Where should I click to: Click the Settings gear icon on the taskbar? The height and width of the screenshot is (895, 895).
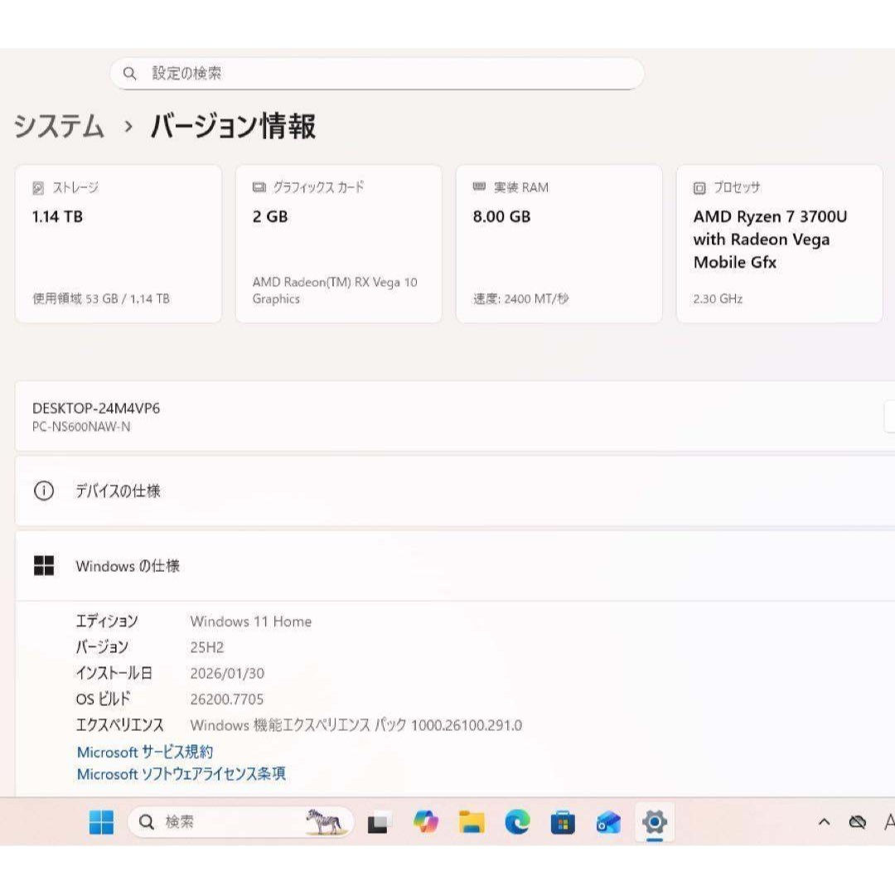655,823
